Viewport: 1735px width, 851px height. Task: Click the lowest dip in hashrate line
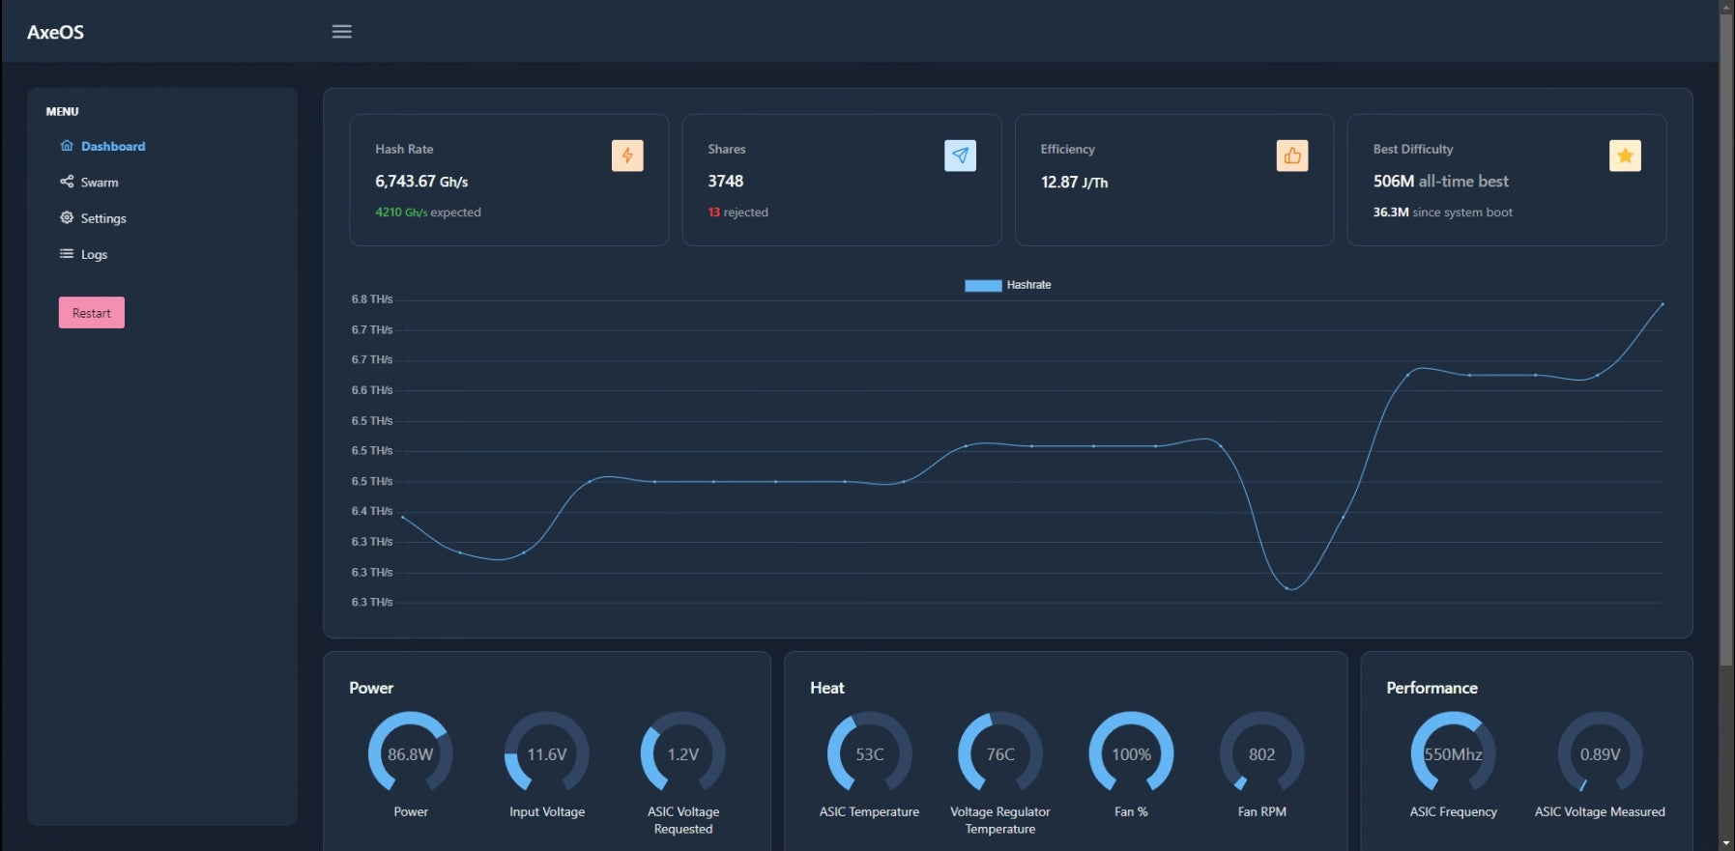tap(1289, 588)
